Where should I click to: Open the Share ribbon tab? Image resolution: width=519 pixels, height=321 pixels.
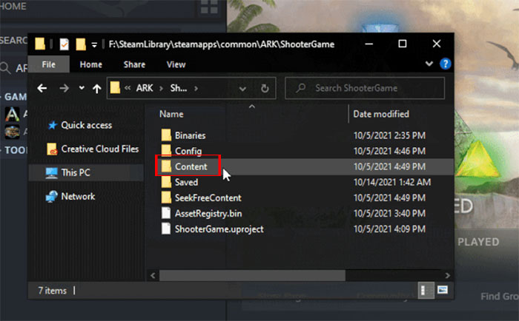[x=133, y=64]
